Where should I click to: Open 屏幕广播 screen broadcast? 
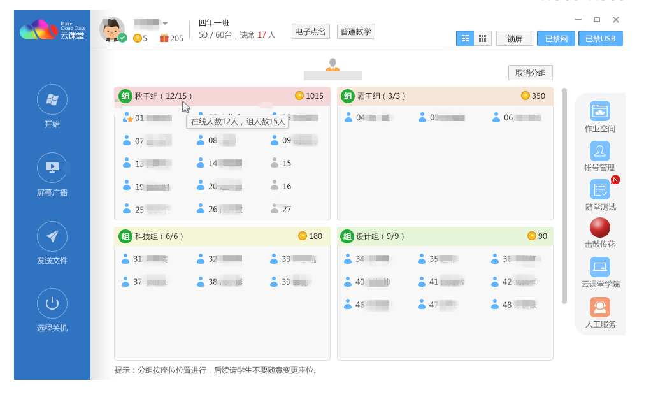click(x=52, y=168)
